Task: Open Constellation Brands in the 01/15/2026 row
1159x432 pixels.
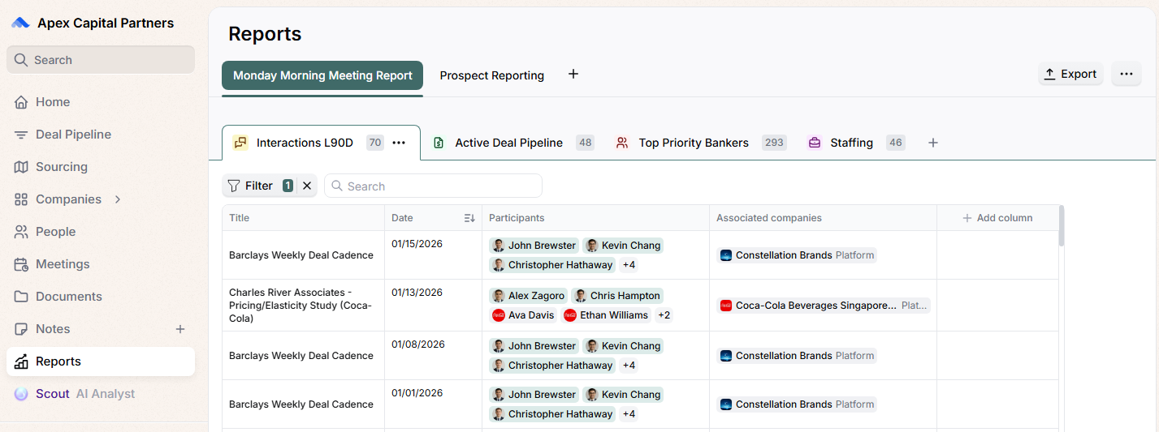Action: [x=797, y=255]
